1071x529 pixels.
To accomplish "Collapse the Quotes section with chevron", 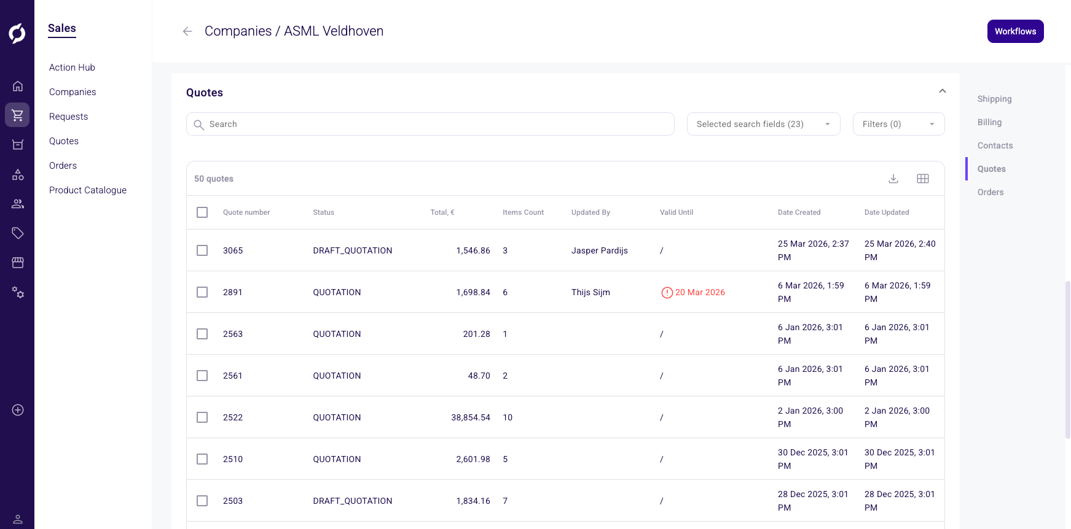I will 942,91.
